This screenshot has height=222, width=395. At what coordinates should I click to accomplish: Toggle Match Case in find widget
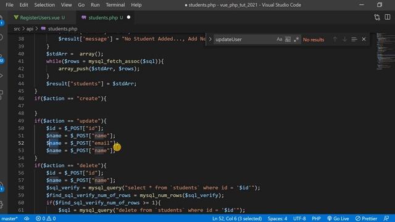279,39
